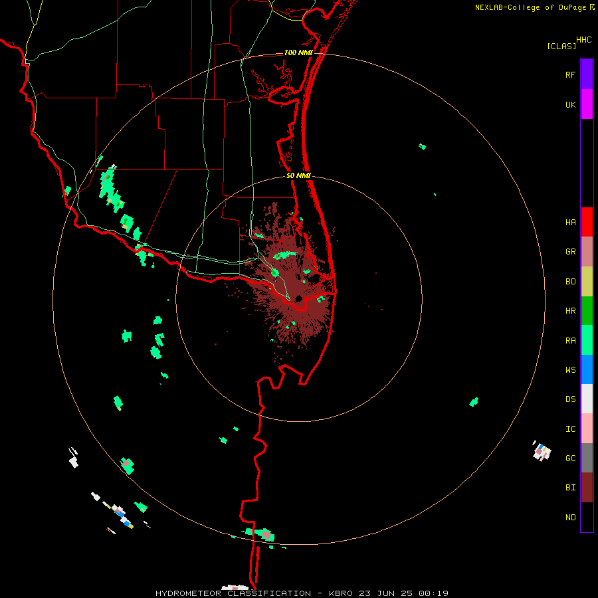
Task: Click the HA legend label
Action: point(570,222)
